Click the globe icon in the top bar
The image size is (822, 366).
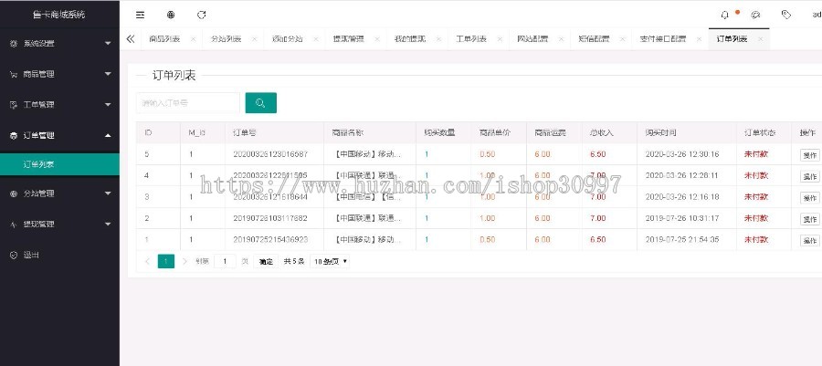(x=171, y=15)
